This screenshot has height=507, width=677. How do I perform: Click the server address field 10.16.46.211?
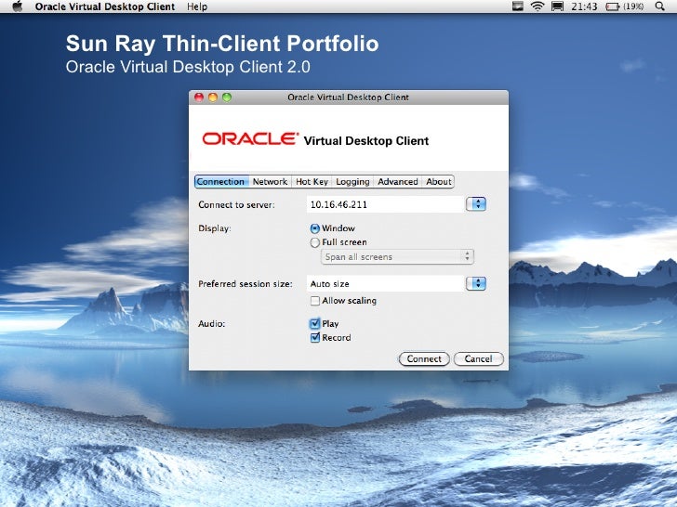[x=385, y=204]
